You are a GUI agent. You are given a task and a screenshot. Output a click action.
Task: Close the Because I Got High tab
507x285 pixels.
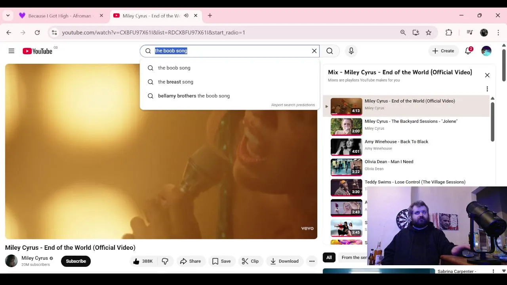(101, 16)
